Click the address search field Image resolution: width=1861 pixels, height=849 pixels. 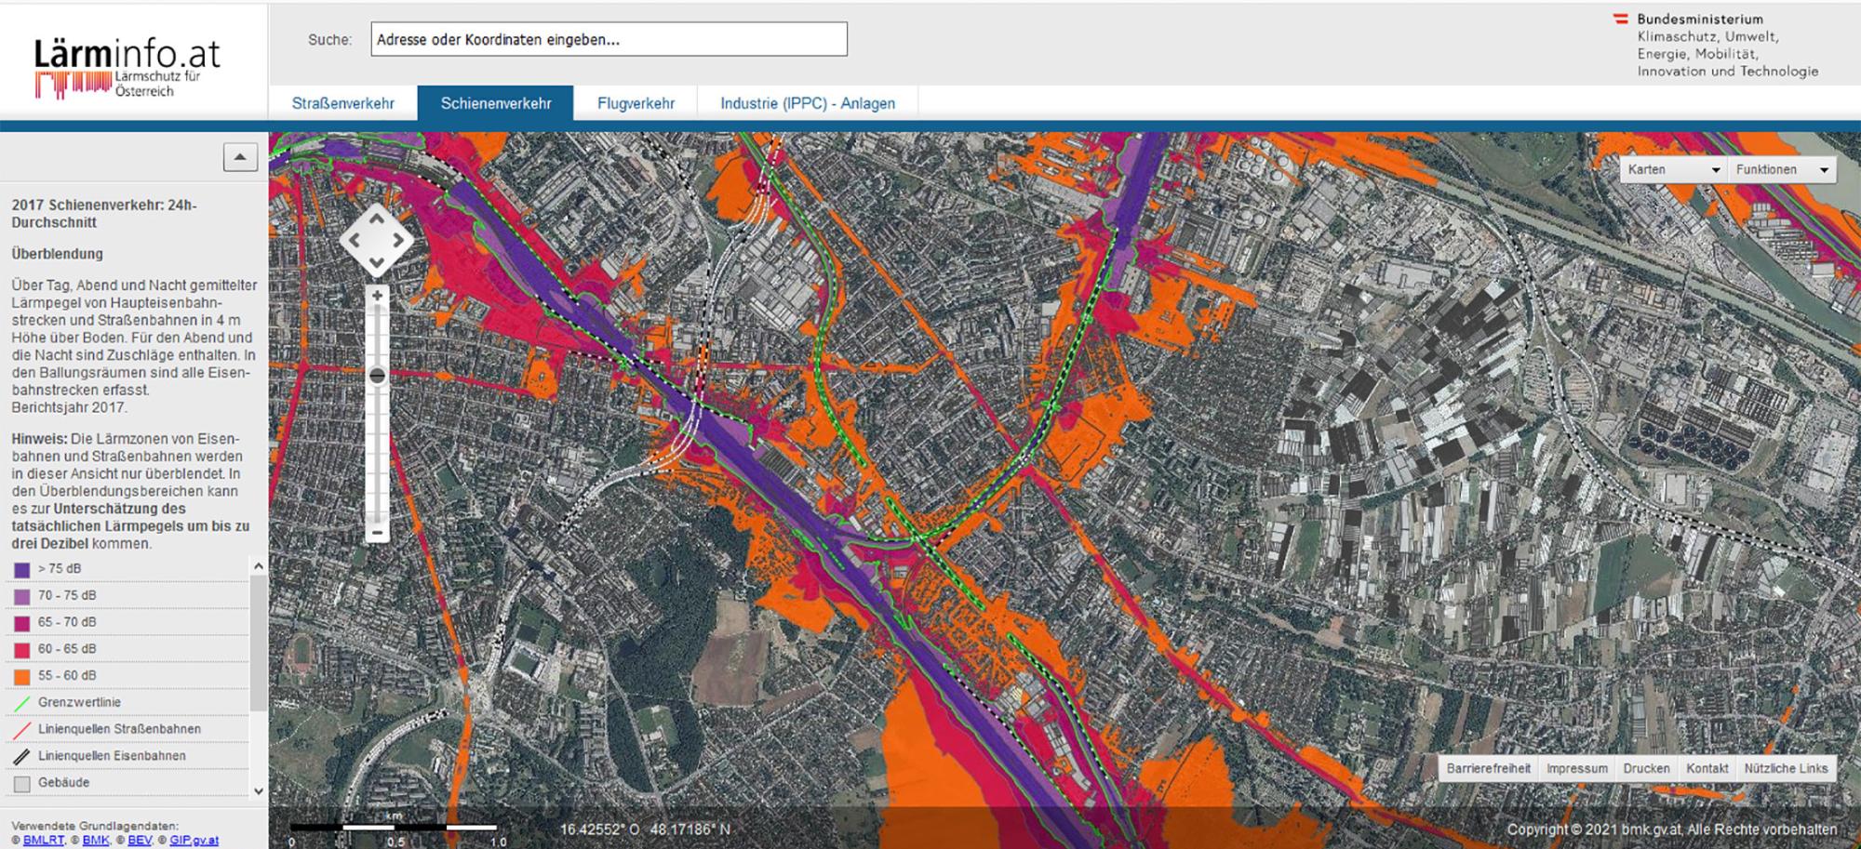tap(609, 39)
